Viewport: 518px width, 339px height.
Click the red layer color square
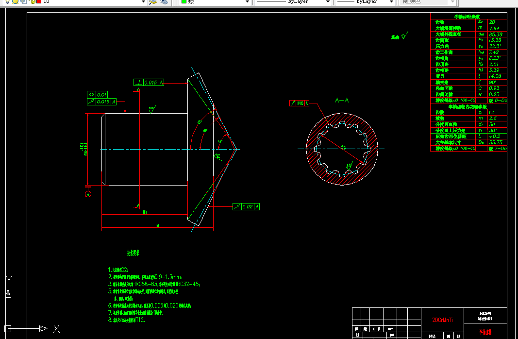(x=39, y=1)
